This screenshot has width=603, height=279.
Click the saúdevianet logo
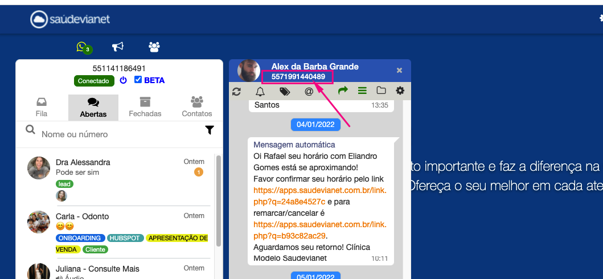pyautogui.click(x=71, y=19)
